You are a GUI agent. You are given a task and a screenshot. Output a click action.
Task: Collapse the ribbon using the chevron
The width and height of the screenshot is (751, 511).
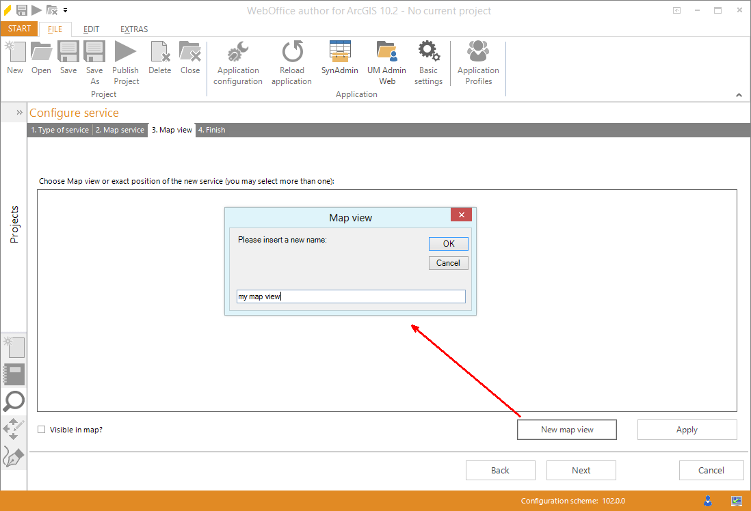739,95
